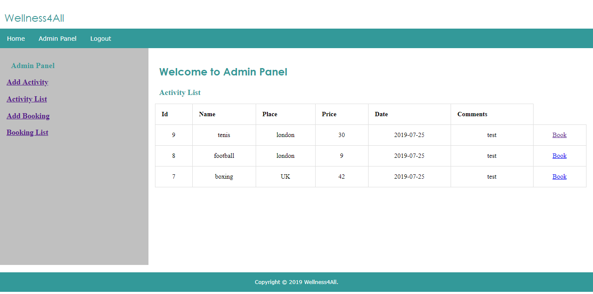The width and height of the screenshot is (593, 294).
Task: Select the name cell football
Action: click(x=224, y=156)
